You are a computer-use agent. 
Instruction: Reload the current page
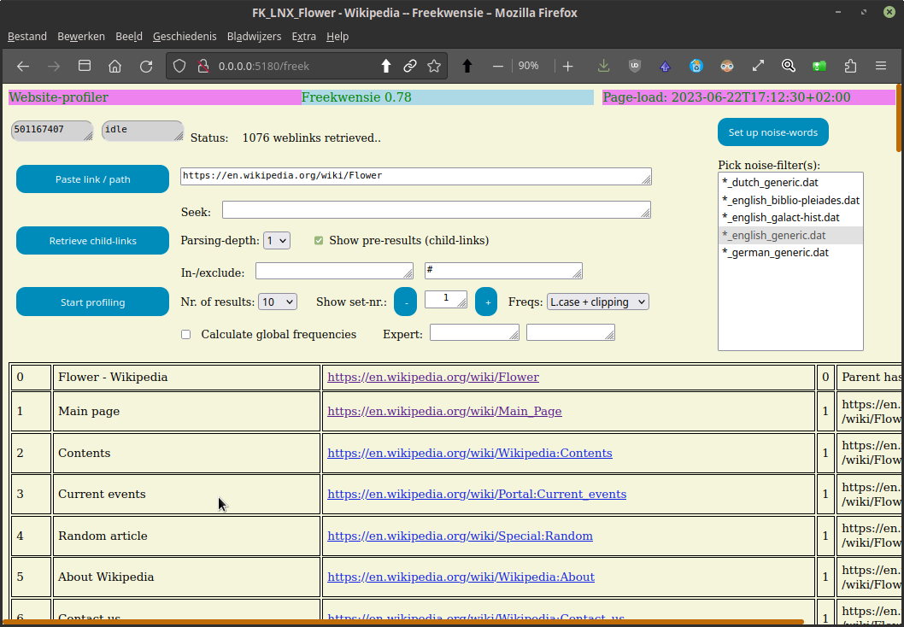[x=146, y=67]
